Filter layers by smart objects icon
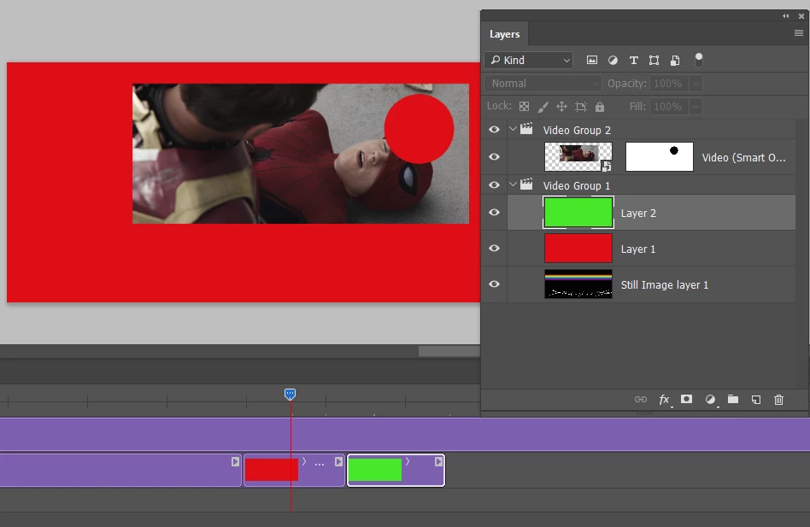This screenshot has width=810, height=527. coord(675,61)
